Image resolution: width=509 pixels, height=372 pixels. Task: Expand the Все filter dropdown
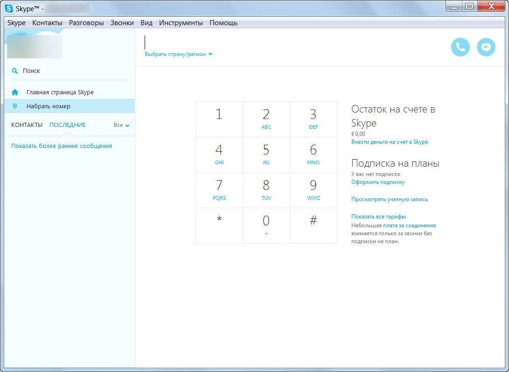122,125
